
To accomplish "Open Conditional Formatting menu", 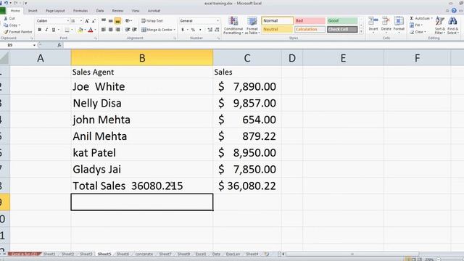I will click(x=233, y=26).
